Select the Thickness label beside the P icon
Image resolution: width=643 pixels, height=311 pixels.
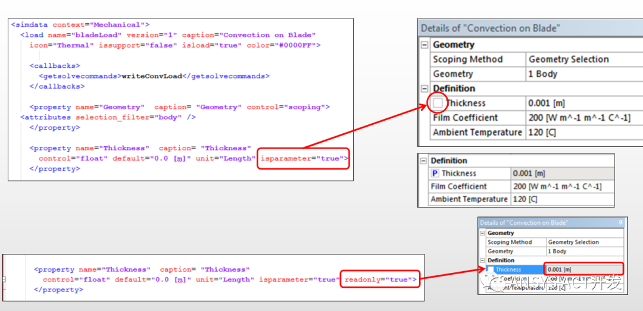(458, 173)
